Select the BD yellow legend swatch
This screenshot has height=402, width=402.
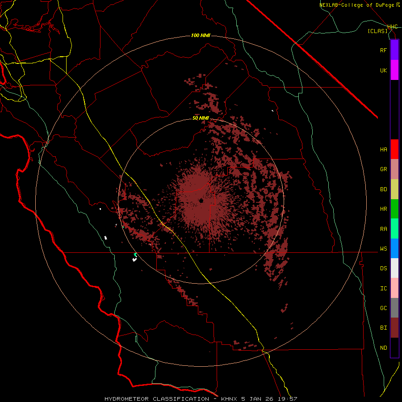(394, 189)
